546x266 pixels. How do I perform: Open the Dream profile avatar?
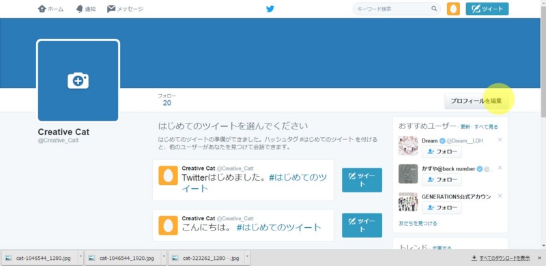[x=408, y=145]
